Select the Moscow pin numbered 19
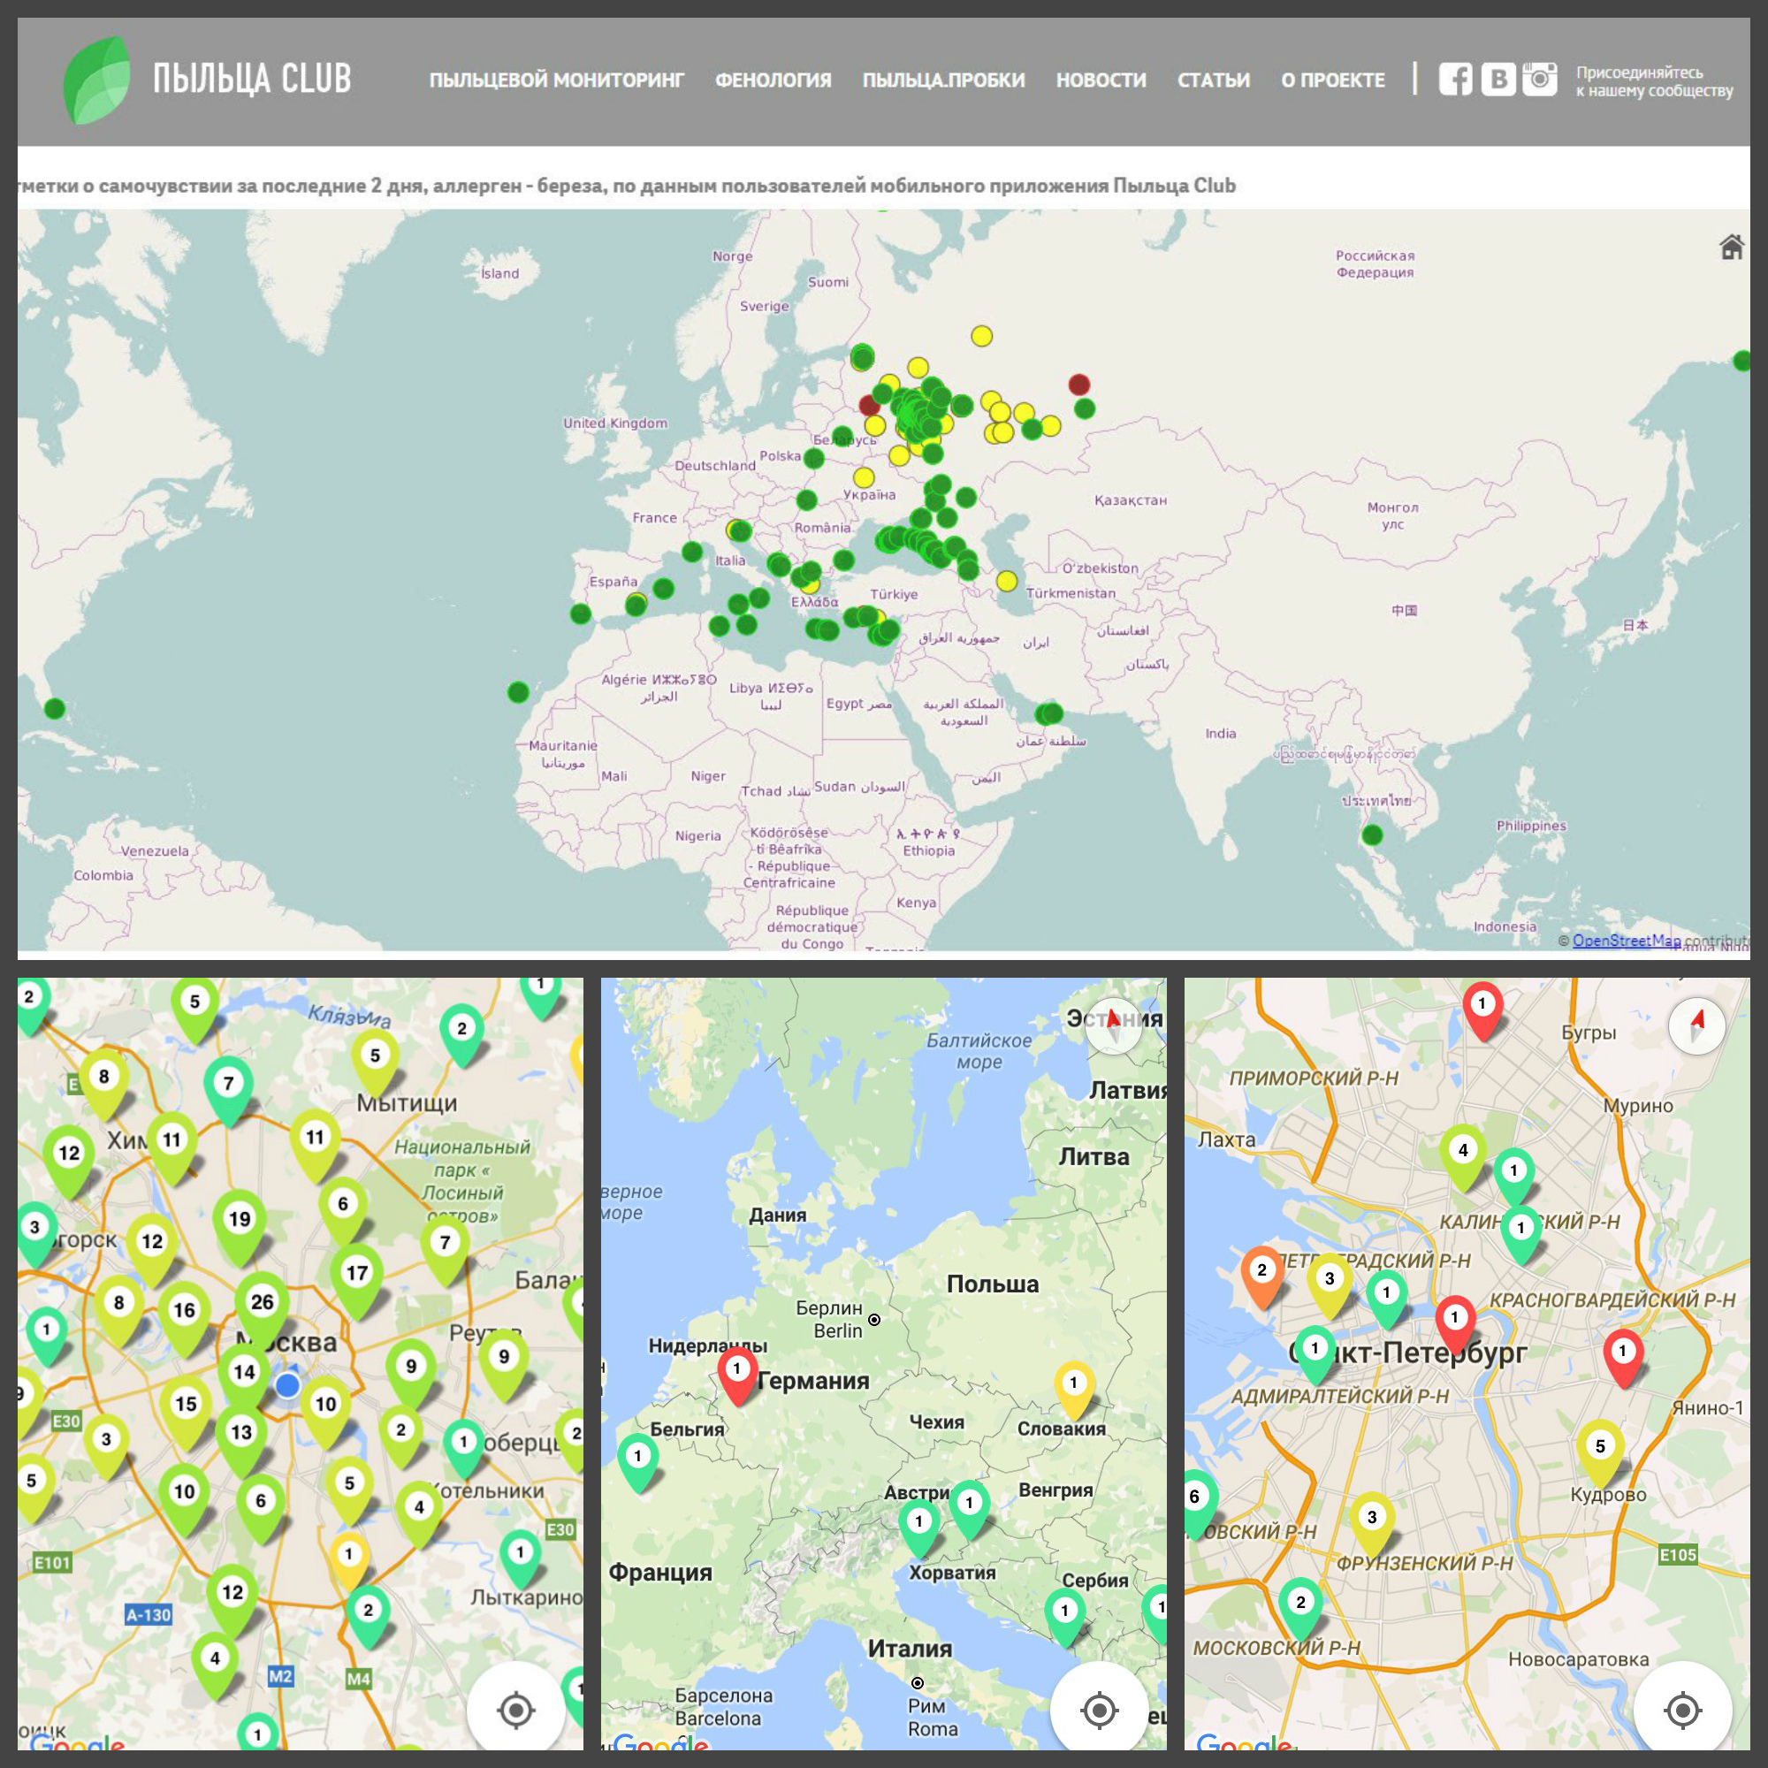 tap(239, 1223)
